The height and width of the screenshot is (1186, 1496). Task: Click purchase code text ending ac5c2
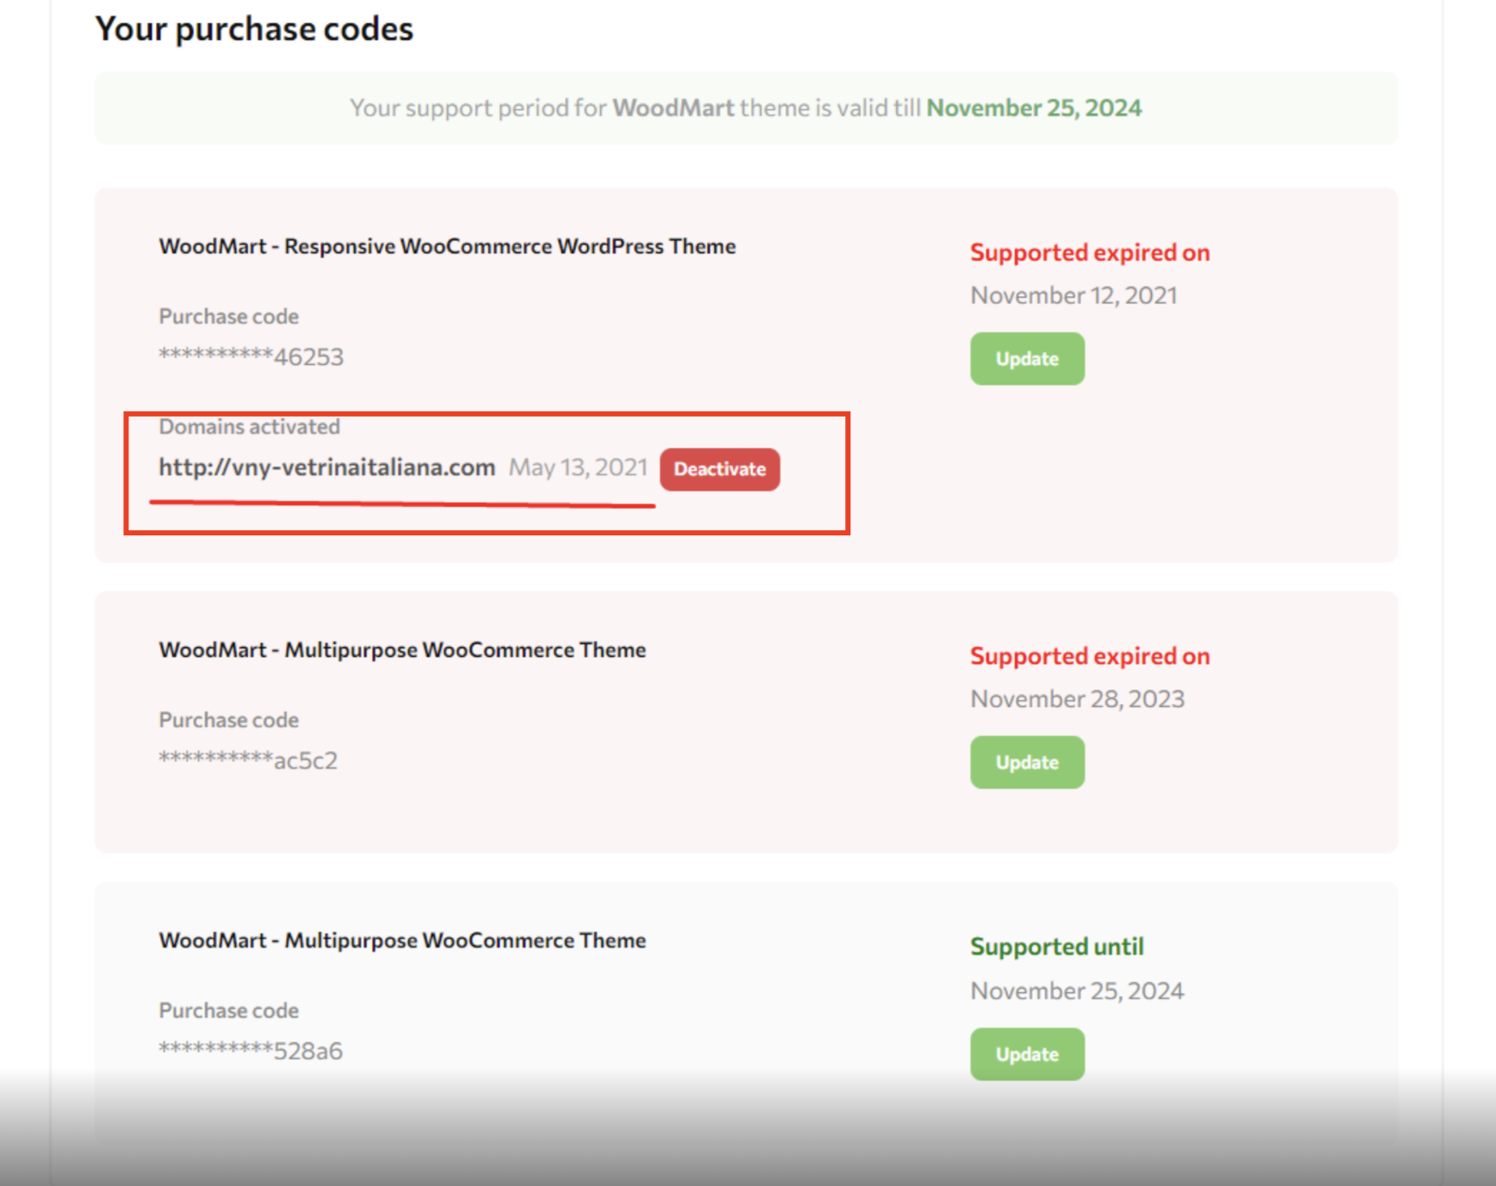tap(248, 760)
